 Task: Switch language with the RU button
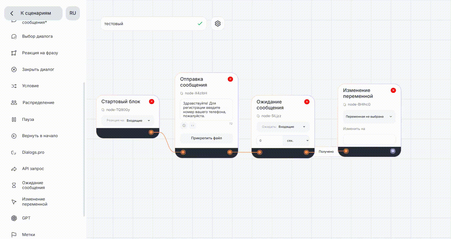click(x=73, y=13)
